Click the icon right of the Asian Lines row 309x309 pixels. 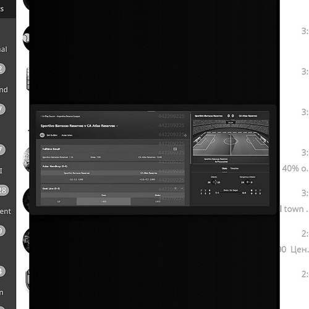coord(185,135)
